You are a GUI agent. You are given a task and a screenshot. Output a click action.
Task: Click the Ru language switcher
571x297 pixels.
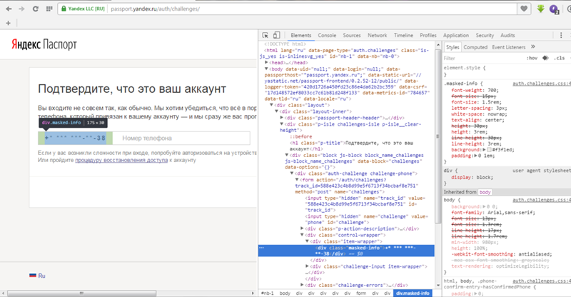point(38,276)
